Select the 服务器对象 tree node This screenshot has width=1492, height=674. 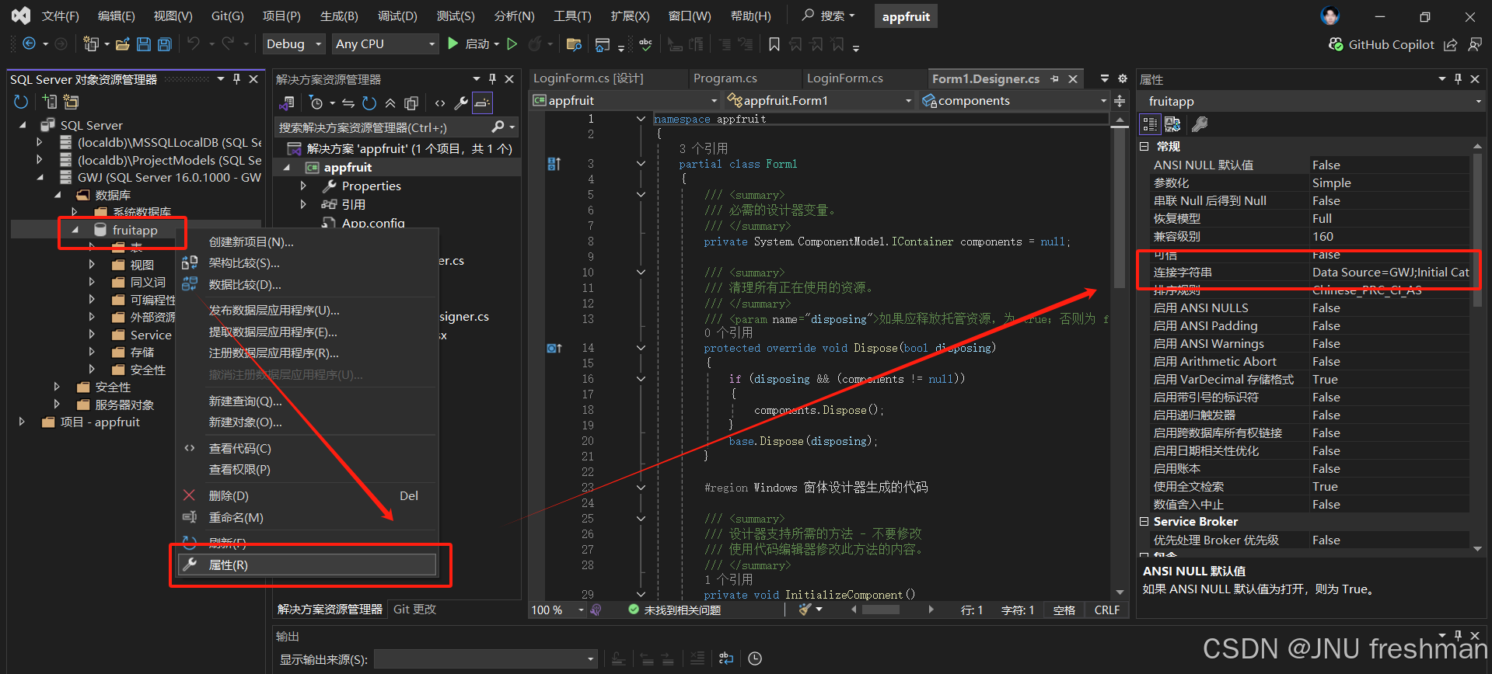pos(124,405)
